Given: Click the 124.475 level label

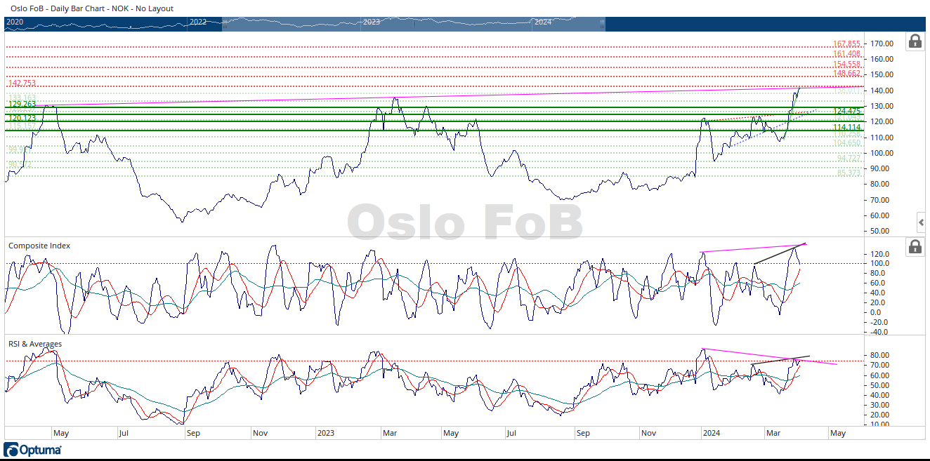Looking at the screenshot, I should 846,111.
